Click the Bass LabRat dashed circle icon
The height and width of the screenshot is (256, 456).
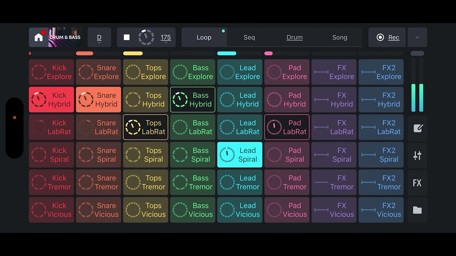point(180,127)
